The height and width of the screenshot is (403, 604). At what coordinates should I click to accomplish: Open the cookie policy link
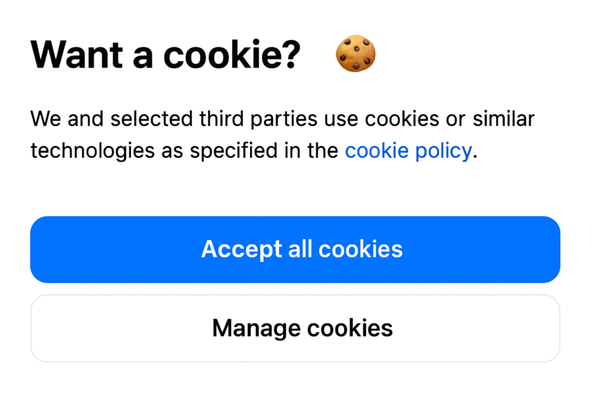[x=408, y=150]
